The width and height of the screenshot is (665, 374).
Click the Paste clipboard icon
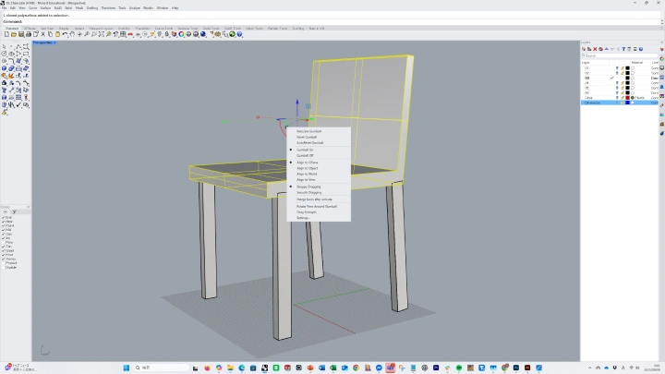pos(57,34)
